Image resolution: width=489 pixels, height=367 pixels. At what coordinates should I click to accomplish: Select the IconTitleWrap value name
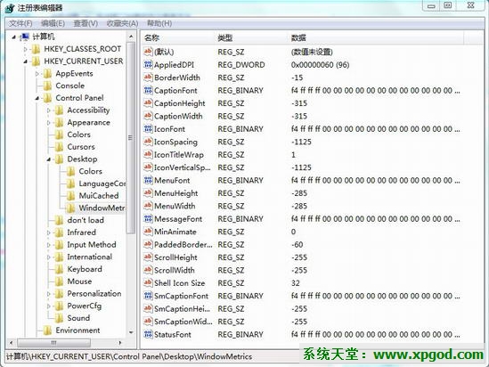(x=179, y=155)
